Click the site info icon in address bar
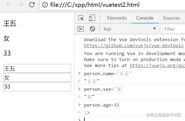The image size is (185, 121). point(45,5)
